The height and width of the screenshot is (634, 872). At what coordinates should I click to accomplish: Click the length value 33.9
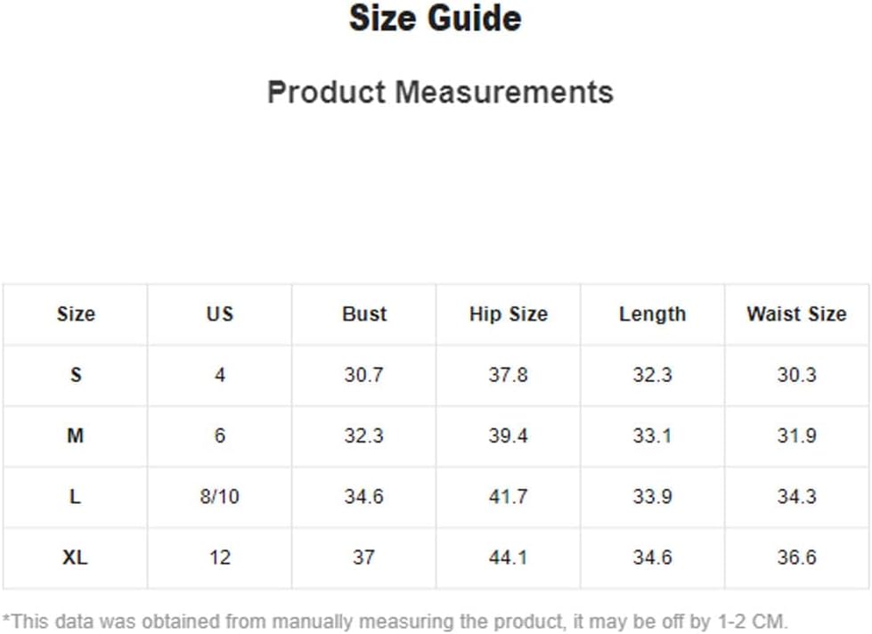point(652,496)
